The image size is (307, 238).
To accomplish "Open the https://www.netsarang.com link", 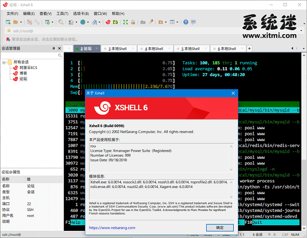I will point(112,228).
